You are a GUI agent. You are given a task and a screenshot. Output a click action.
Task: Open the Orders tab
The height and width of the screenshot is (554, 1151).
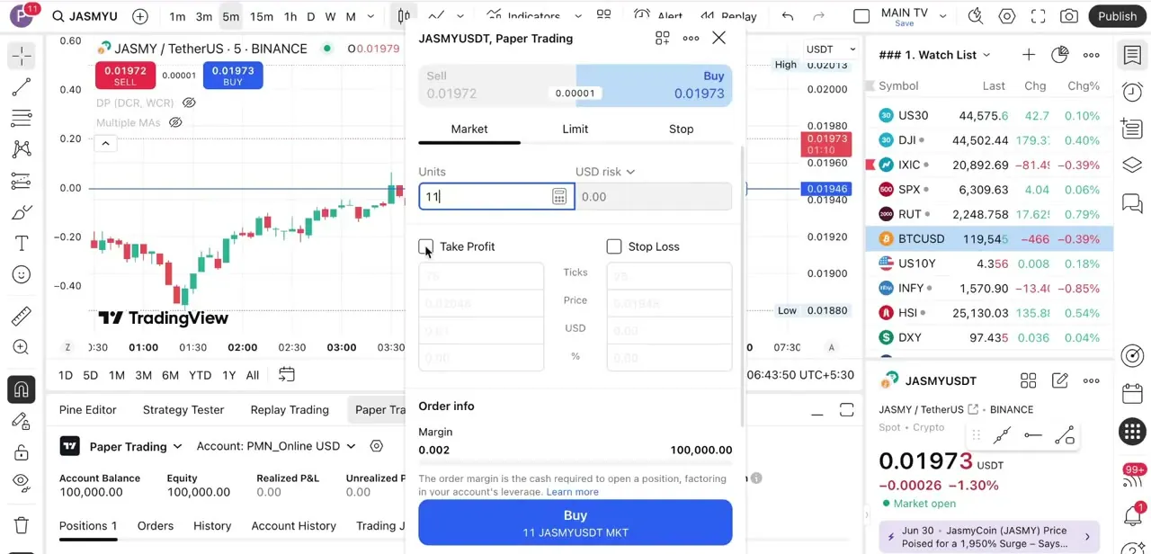(156, 525)
